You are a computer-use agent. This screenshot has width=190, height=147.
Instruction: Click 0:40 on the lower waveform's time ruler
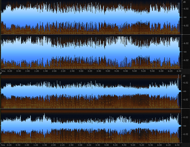[18, 145]
